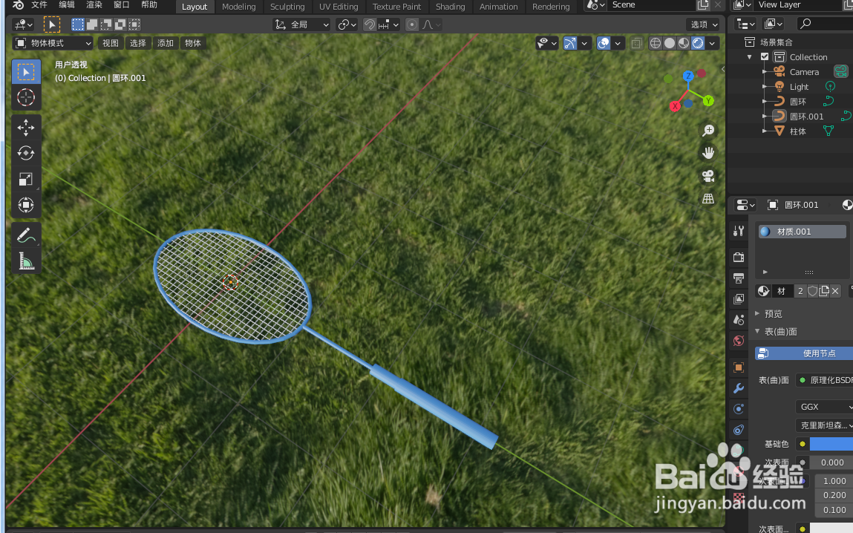Select the Scale tool
Image resolution: width=853 pixels, height=533 pixels.
[26, 179]
